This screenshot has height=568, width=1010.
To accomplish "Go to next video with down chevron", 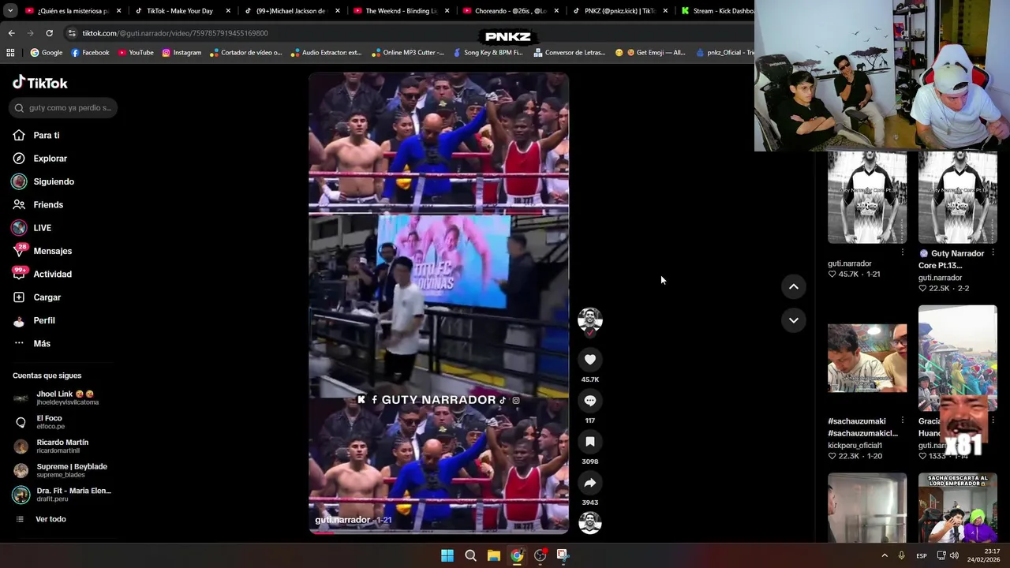I will [x=793, y=320].
